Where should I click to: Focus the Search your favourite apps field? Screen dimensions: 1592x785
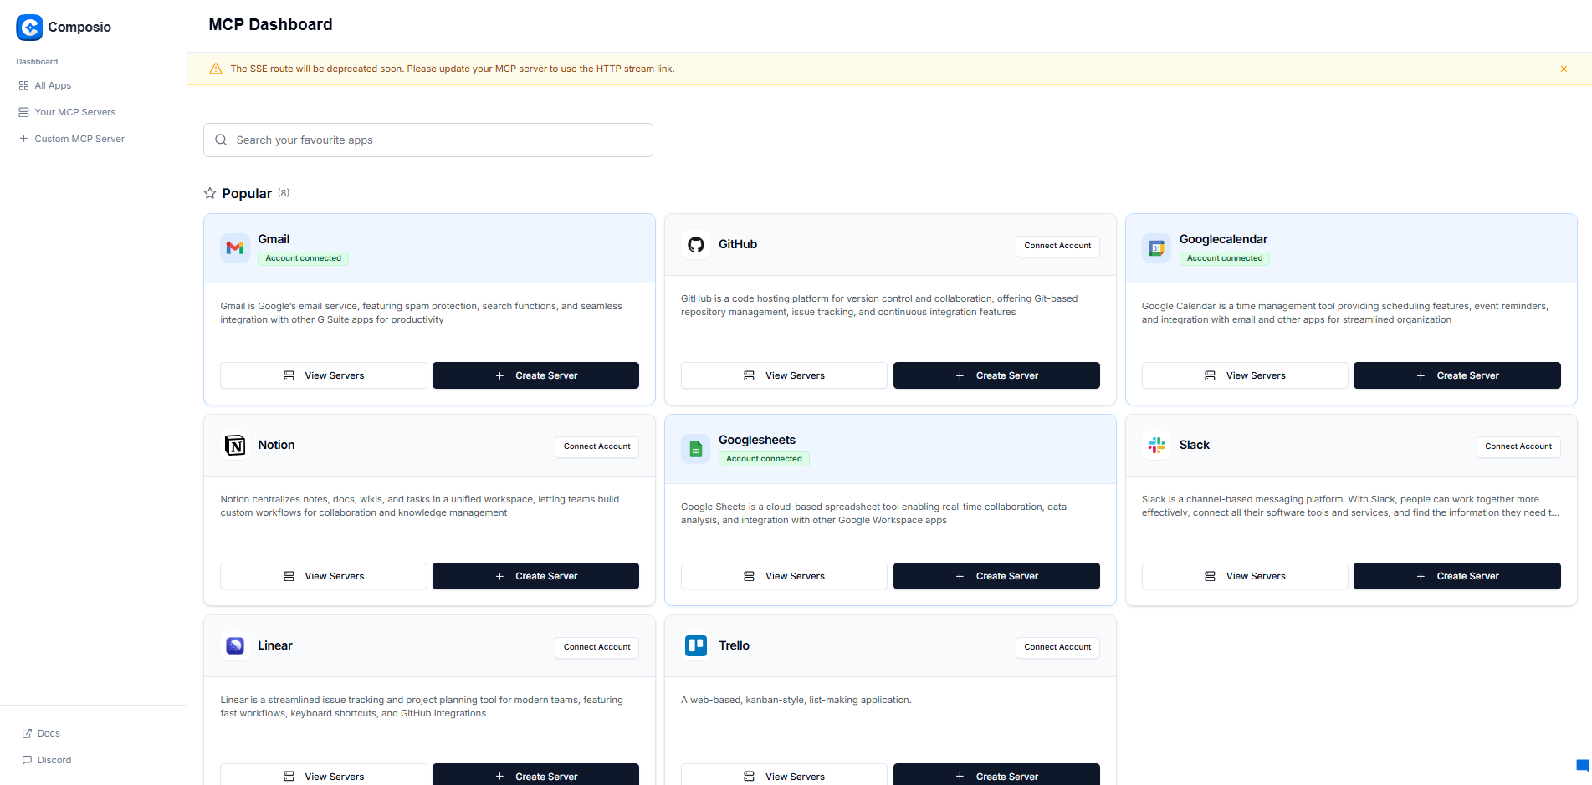(428, 140)
